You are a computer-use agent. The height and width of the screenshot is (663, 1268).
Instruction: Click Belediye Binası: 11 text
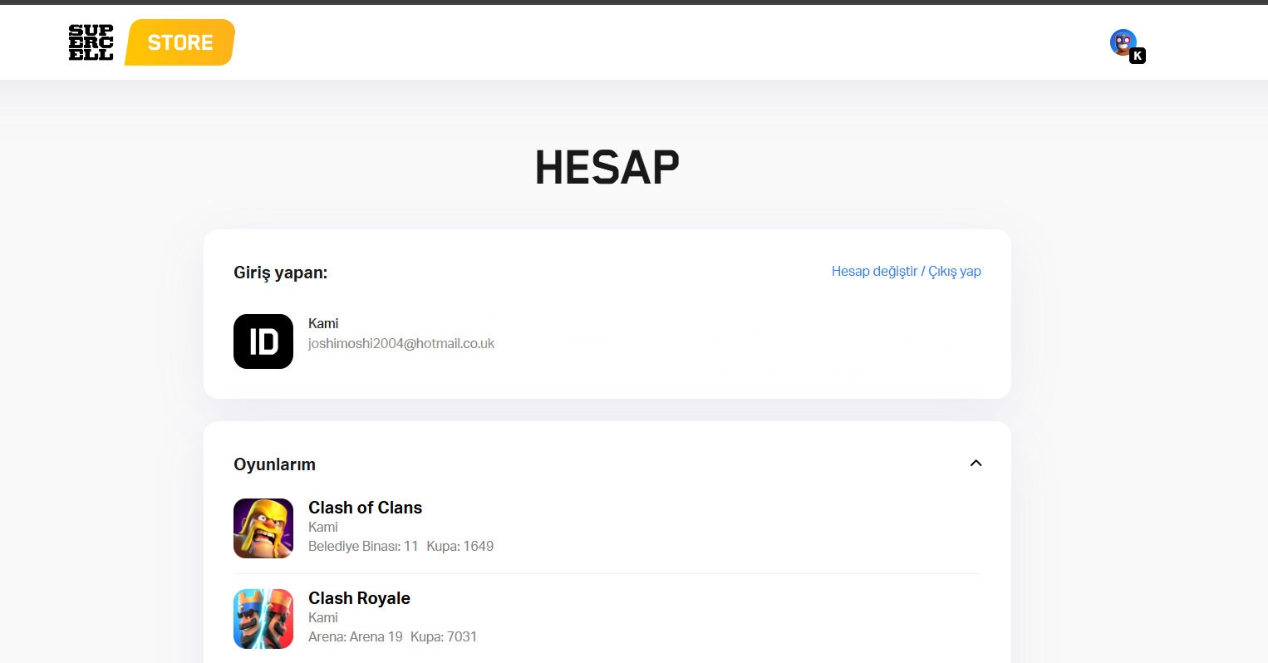(x=363, y=546)
